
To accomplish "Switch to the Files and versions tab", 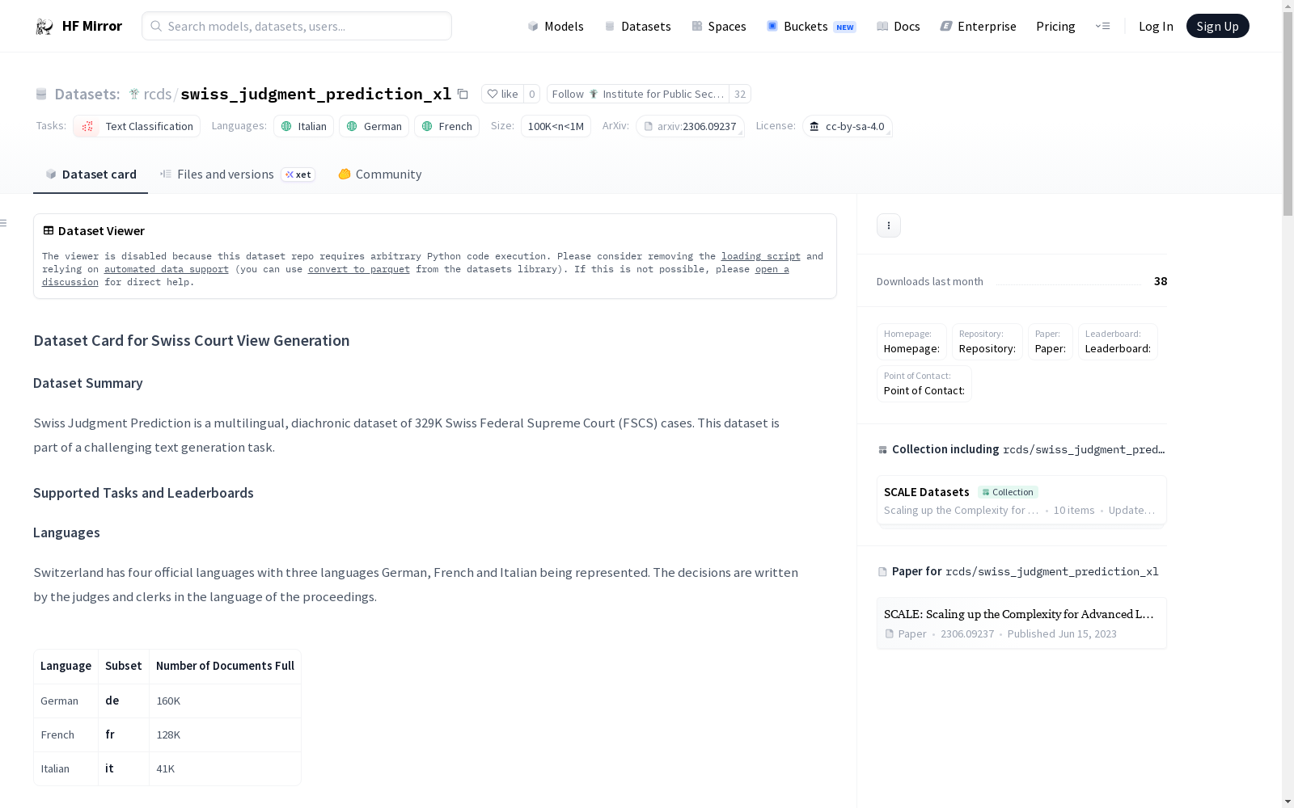I will pyautogui.click(x=237, y=175).
